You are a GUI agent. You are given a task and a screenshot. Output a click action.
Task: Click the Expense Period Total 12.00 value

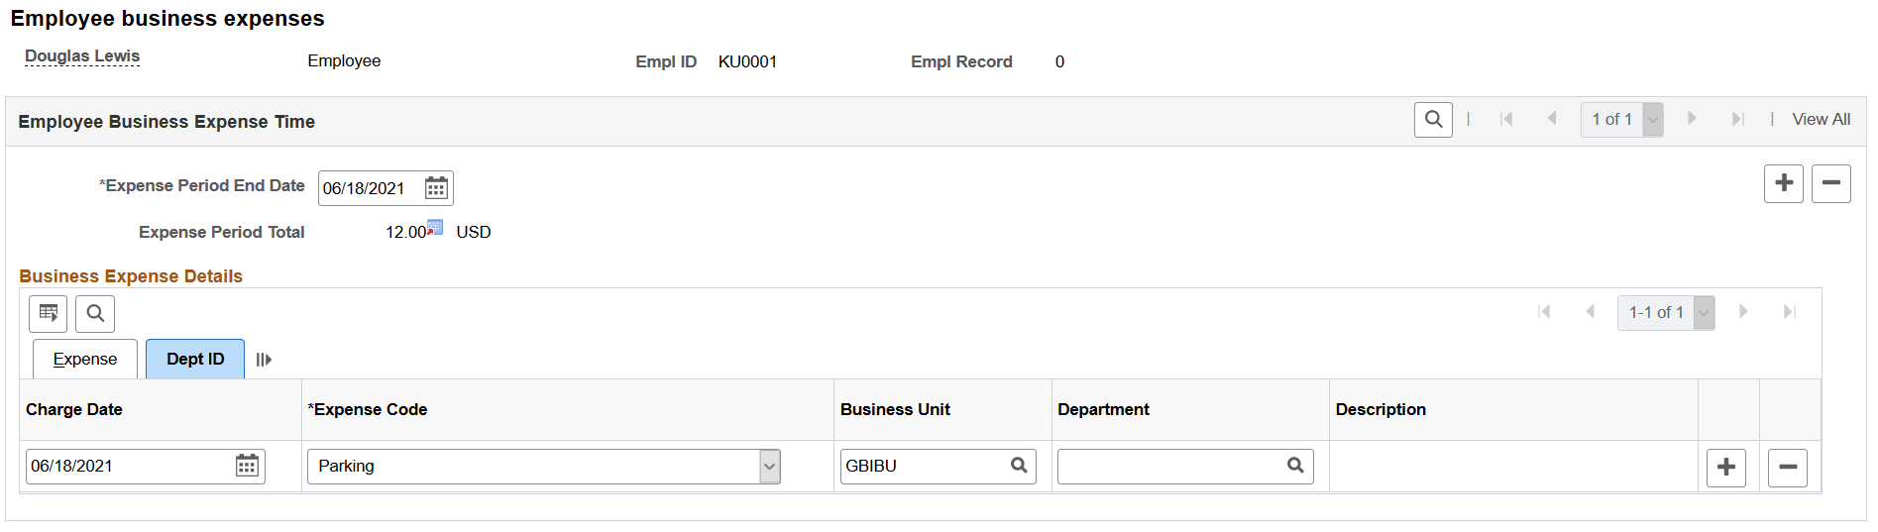pos(405,232)
